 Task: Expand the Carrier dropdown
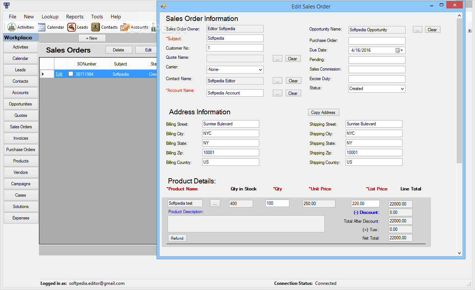coord(260,69)
